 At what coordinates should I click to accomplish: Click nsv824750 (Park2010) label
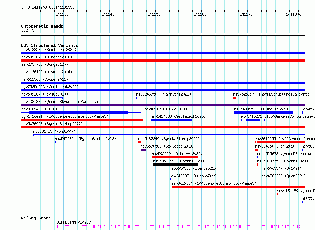coord(276,146)
